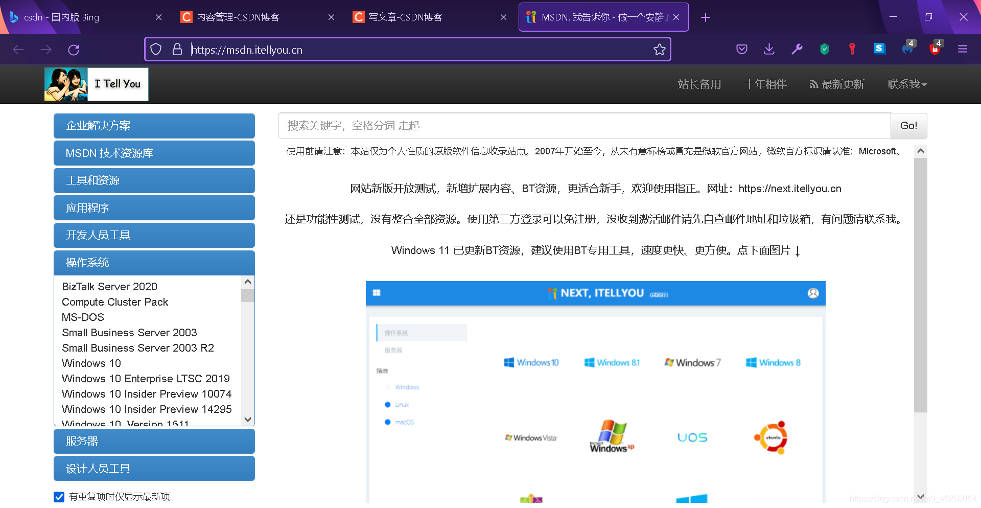Click OS list scrollbar up arrow

pos(248,282)
